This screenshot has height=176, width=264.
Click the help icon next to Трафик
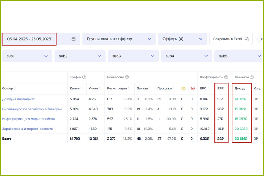click(84, 77)
